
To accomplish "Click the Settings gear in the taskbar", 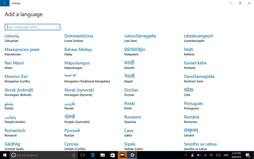I will pos(132,155).
